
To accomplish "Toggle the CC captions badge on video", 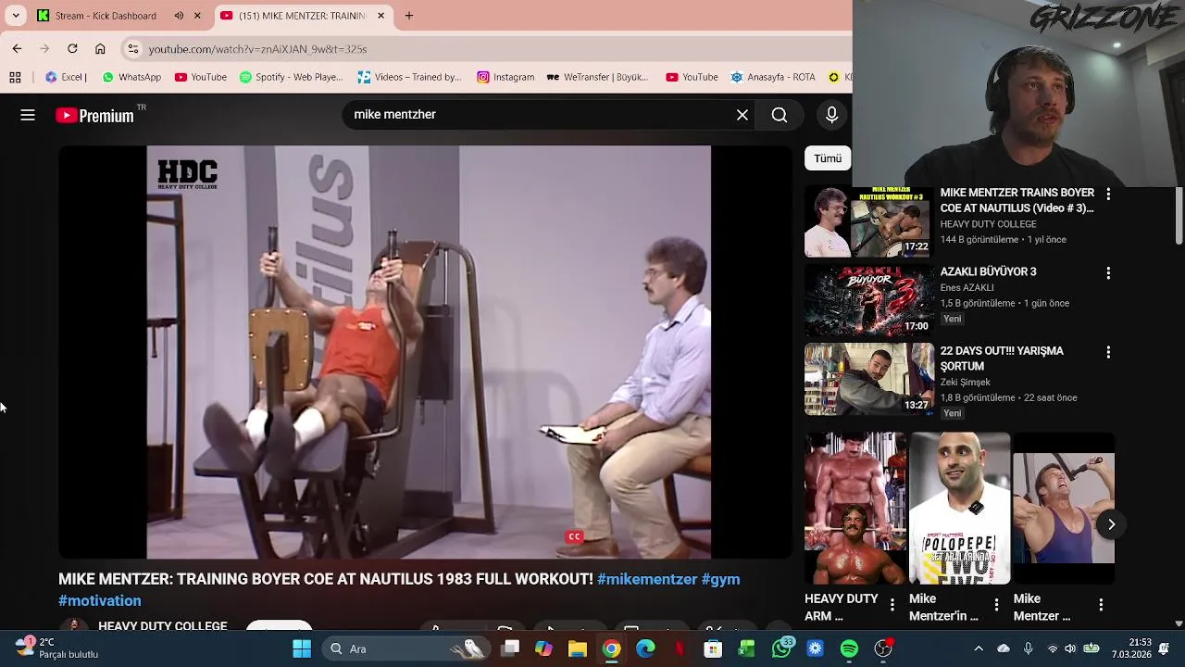I will click(x=574, y=536).
